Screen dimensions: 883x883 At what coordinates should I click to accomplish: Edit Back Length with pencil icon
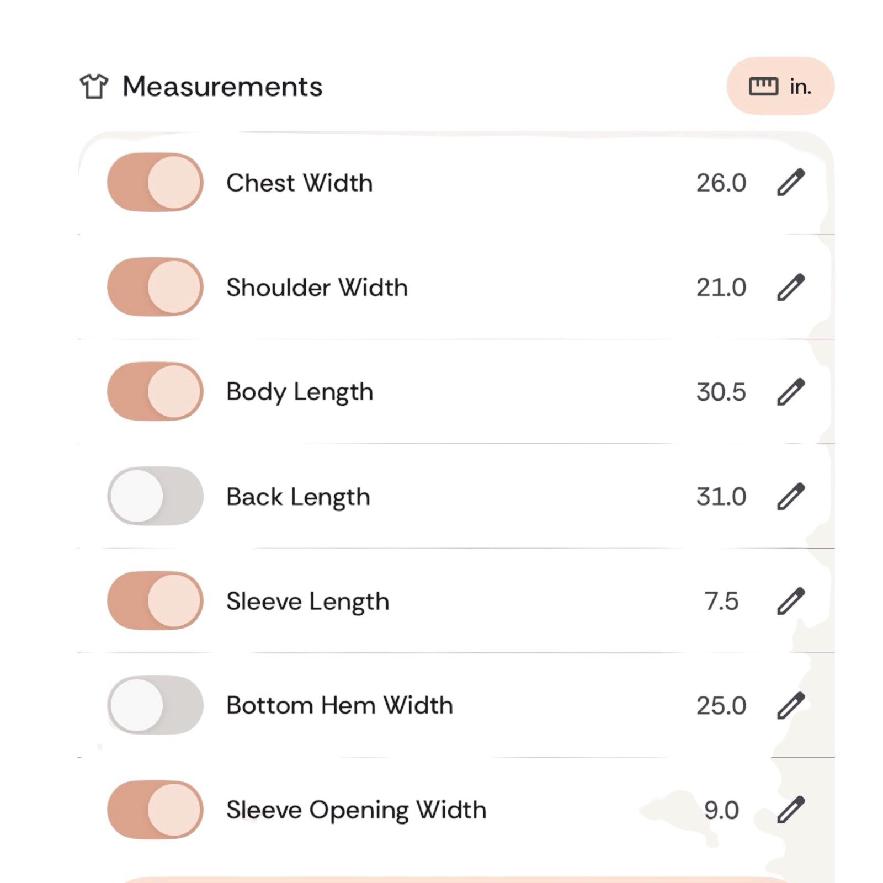click(x=791, y=496)
